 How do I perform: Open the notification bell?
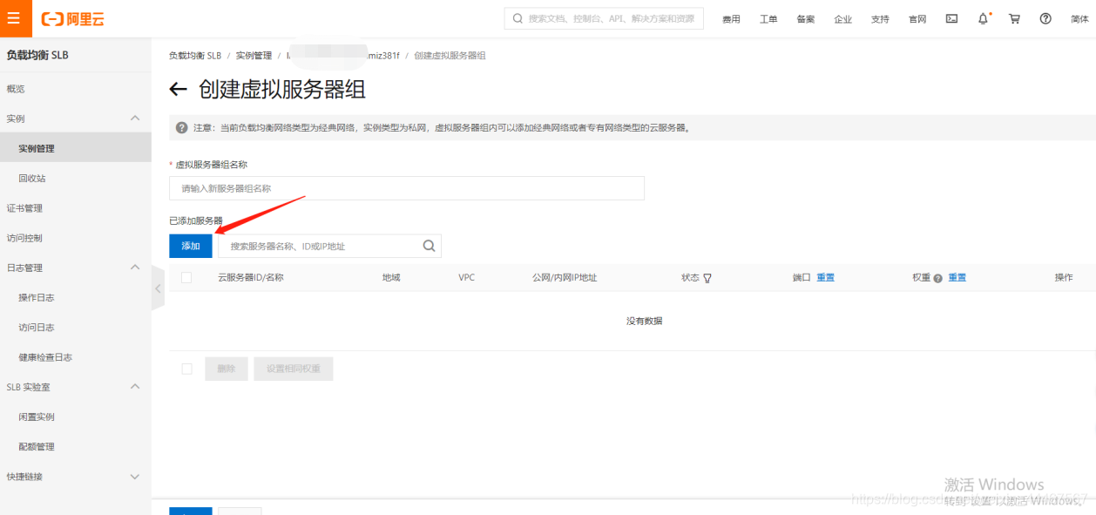[982, 17]
